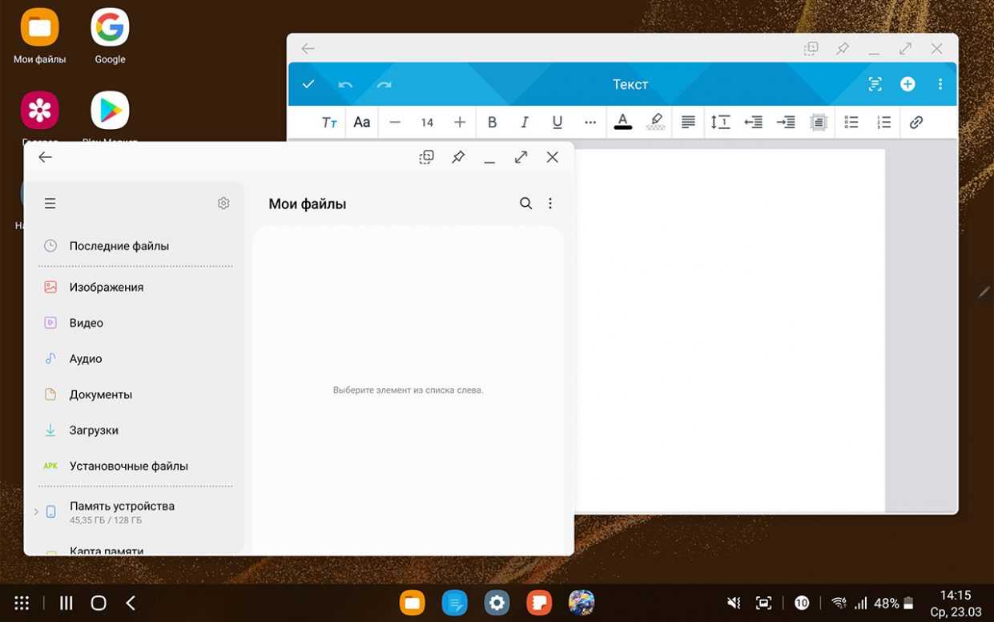Increase the paragraph indent
Image resolution: width=994 pixels, height=622 pixels.
point(786,123)
